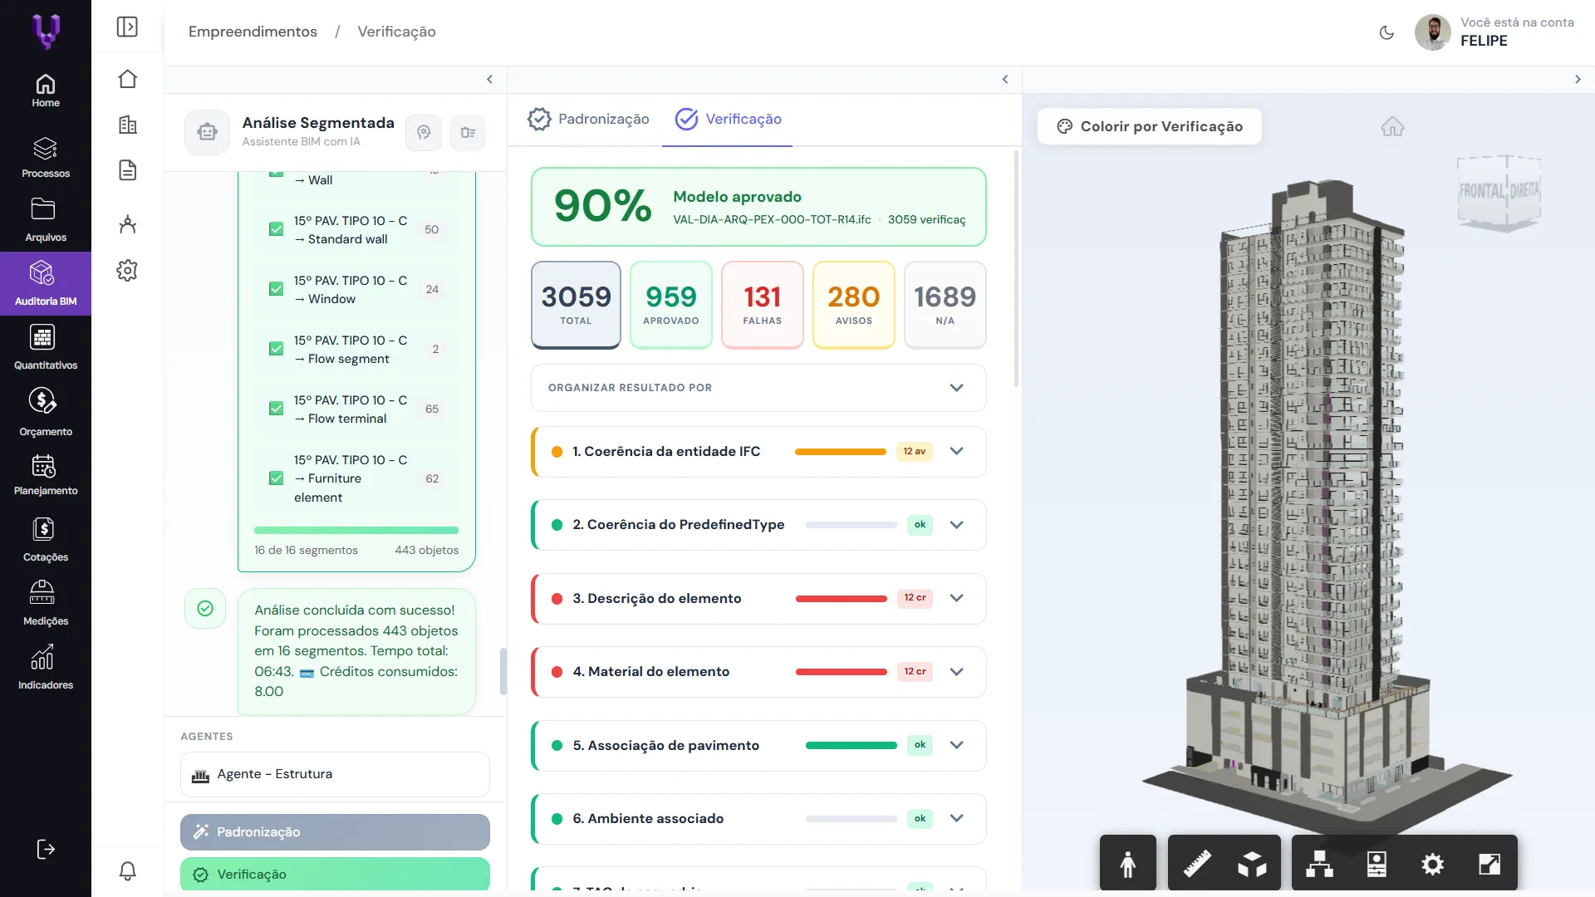Toggle fullscreen in viewer toolbar

[x=1489, y=864]
